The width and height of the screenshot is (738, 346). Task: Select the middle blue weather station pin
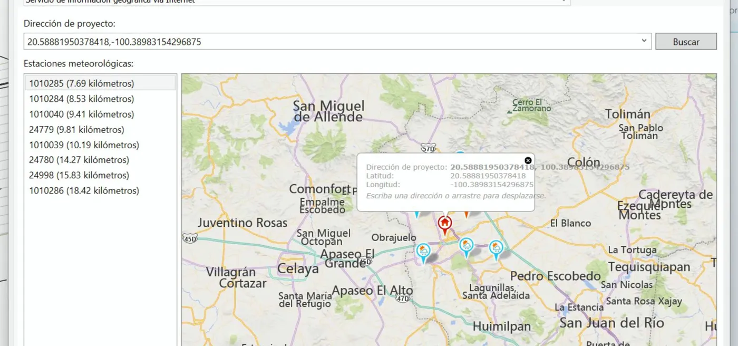tap(466, 247)
